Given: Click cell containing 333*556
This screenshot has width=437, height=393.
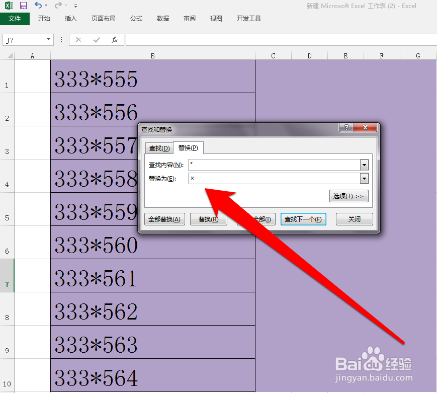Looking at the screenshot, I should tap(153, 109).
